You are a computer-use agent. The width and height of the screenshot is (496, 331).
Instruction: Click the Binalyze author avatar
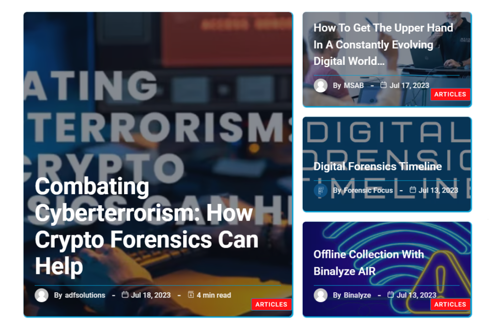pos(321,295)
